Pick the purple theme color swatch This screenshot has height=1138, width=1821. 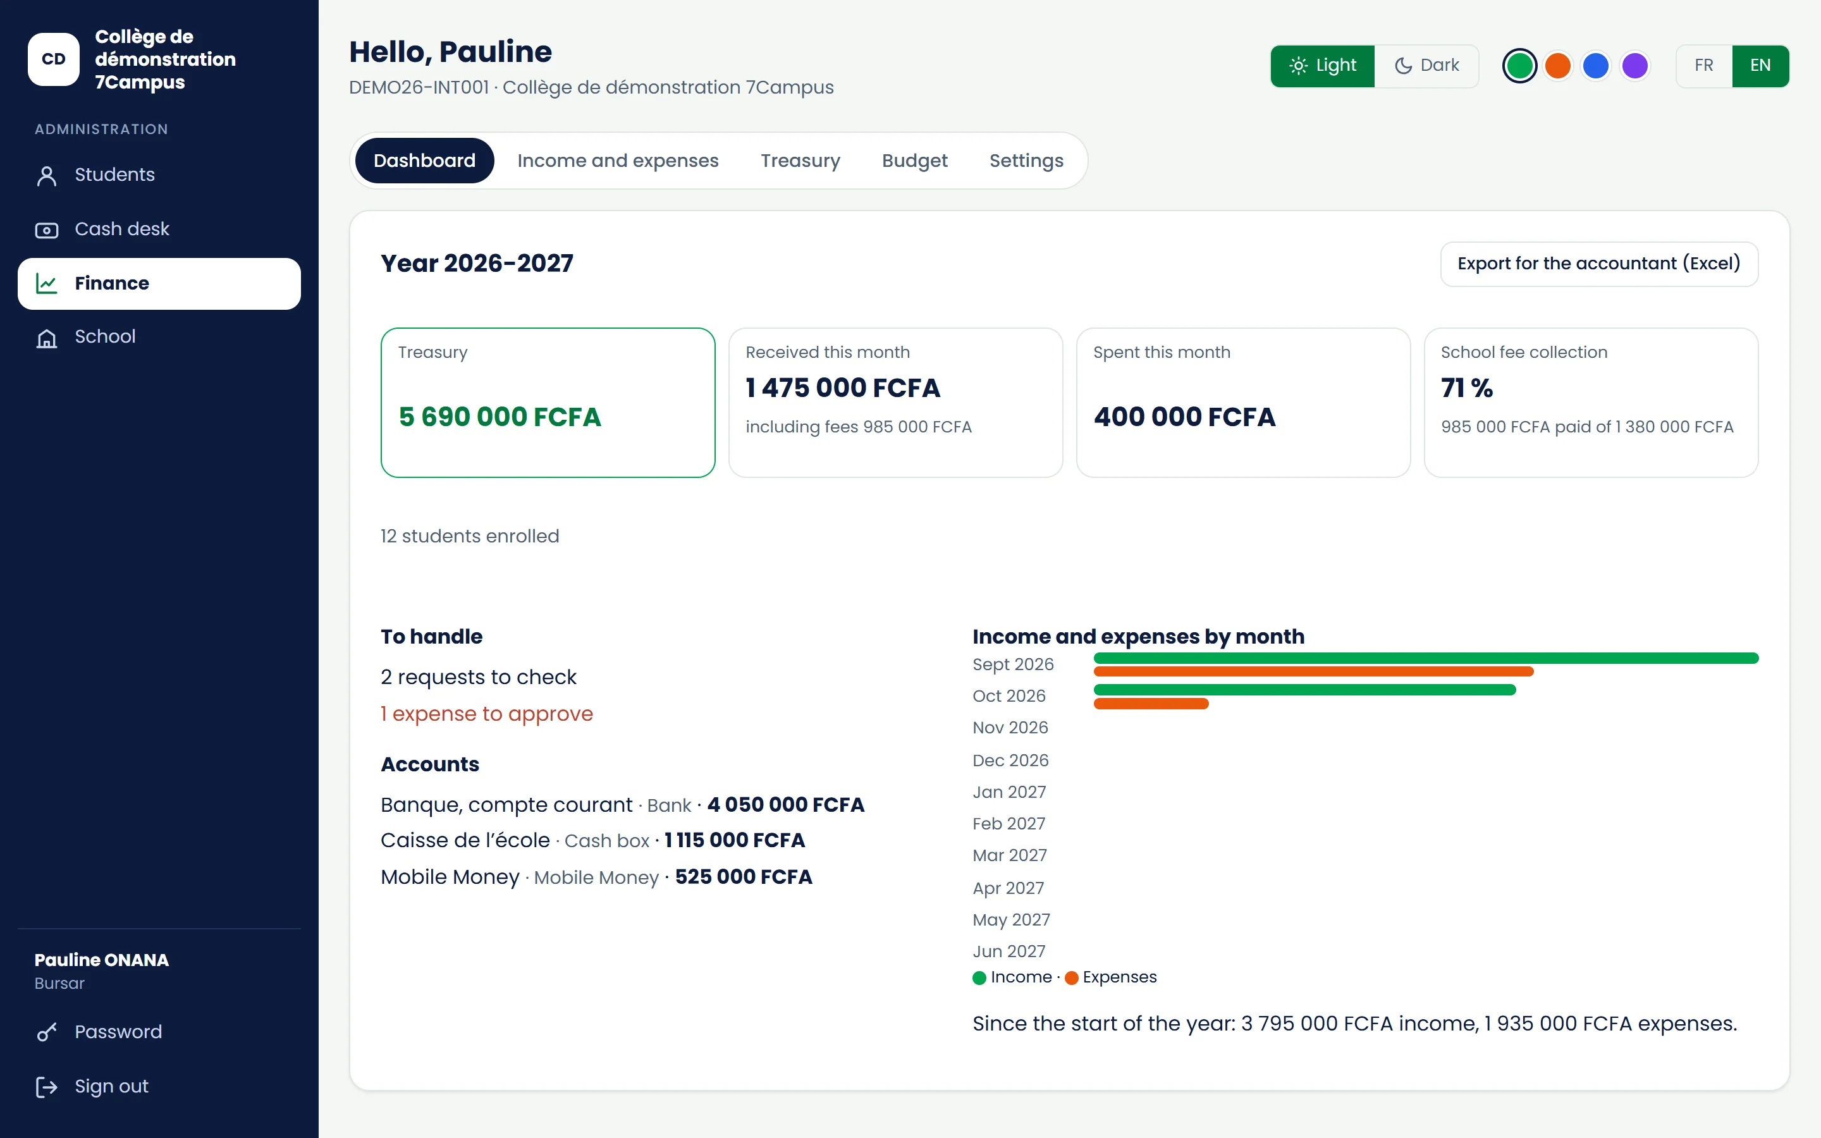(1635, 66)
